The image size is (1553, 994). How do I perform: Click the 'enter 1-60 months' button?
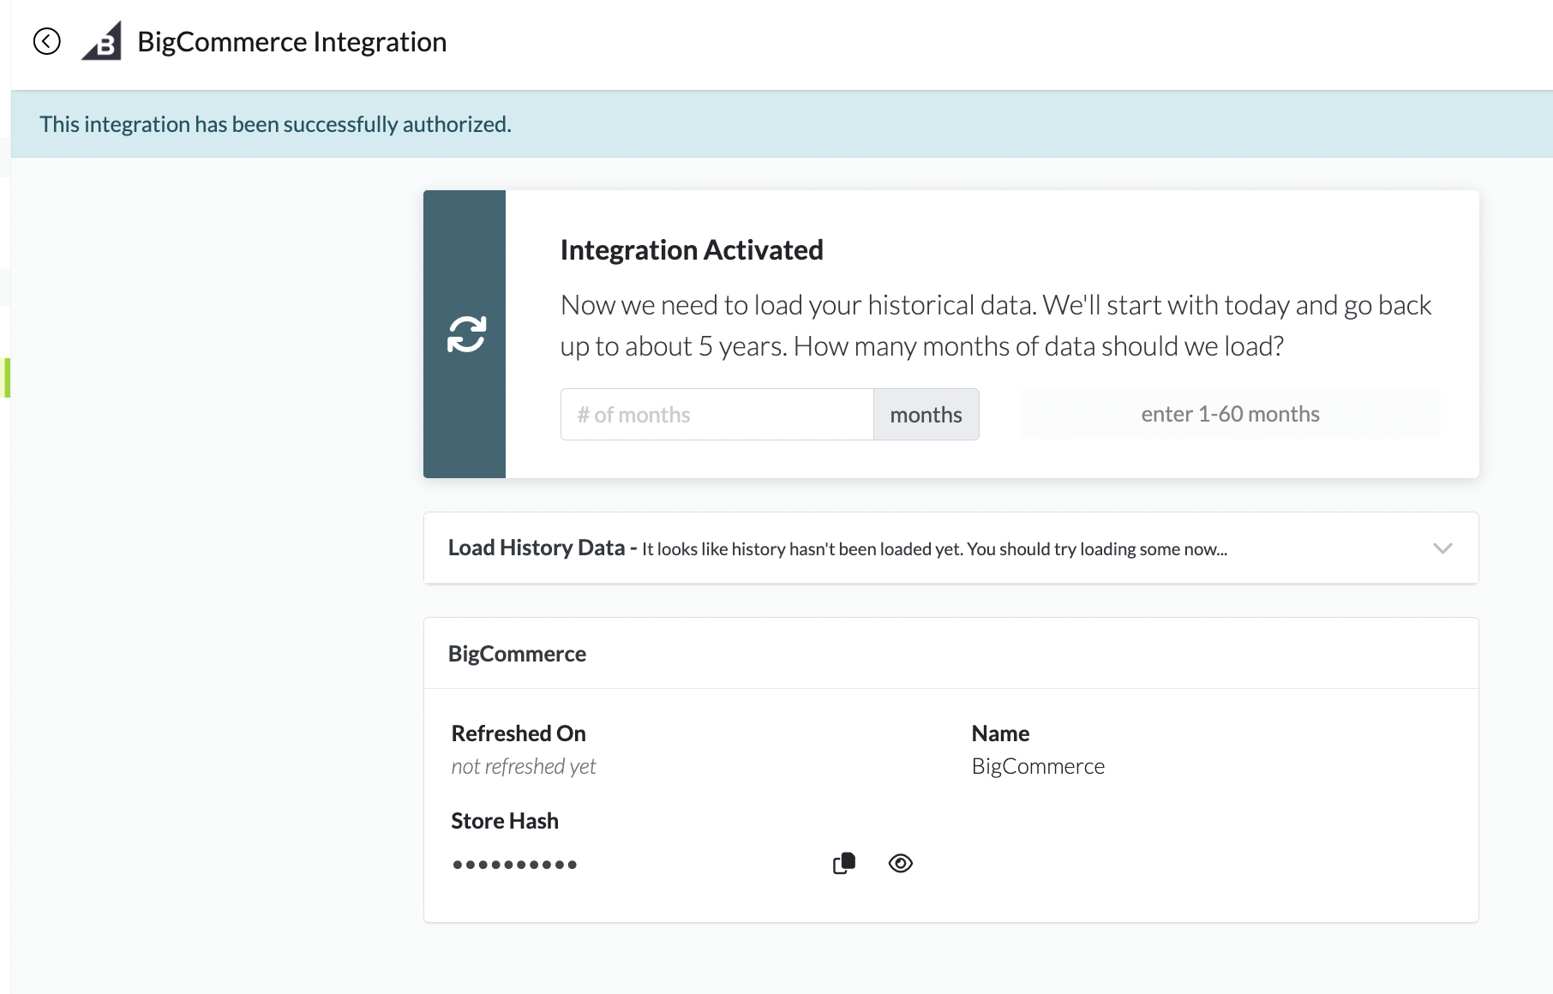pos(1230,414)
